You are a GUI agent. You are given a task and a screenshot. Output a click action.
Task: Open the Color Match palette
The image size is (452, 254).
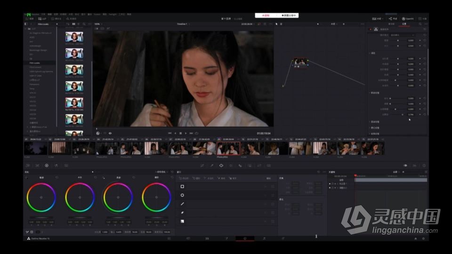click(x=38, y=166)
